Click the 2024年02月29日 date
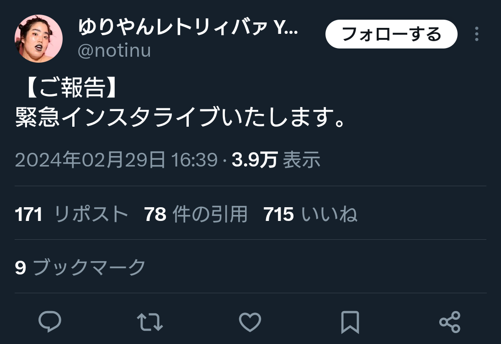Screen dimensions: 501x344 [x=90, y=160]
